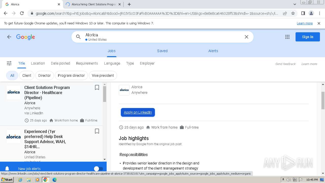Click the page vertical scrollbar thumb
Viewport: 325px width, 183px height.
(323, 101)
